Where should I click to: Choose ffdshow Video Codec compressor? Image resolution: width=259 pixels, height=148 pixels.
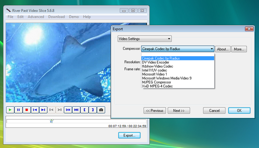click(x=178, y=66)
